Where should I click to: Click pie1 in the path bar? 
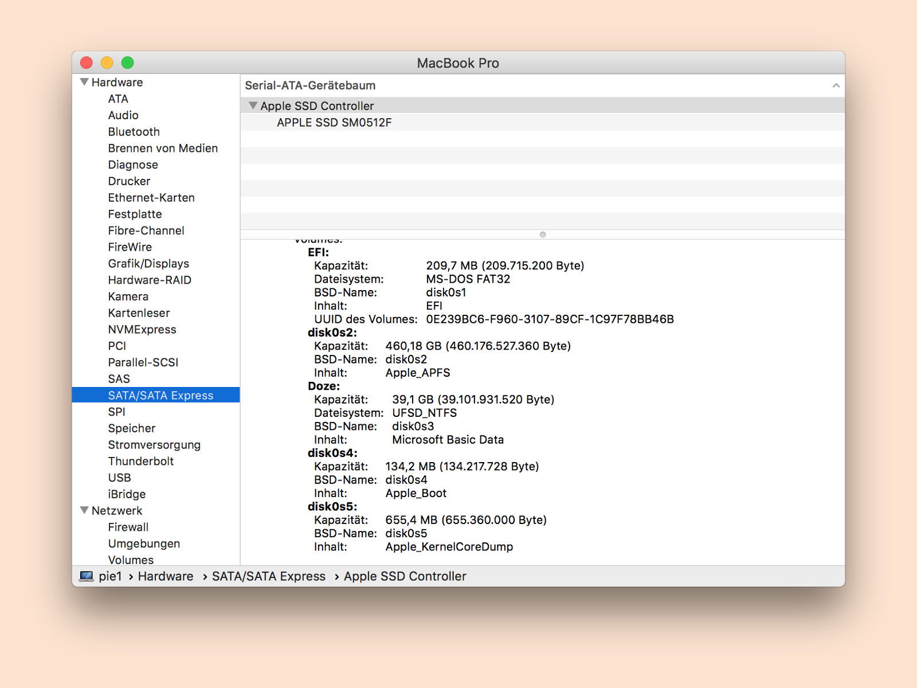110,576
